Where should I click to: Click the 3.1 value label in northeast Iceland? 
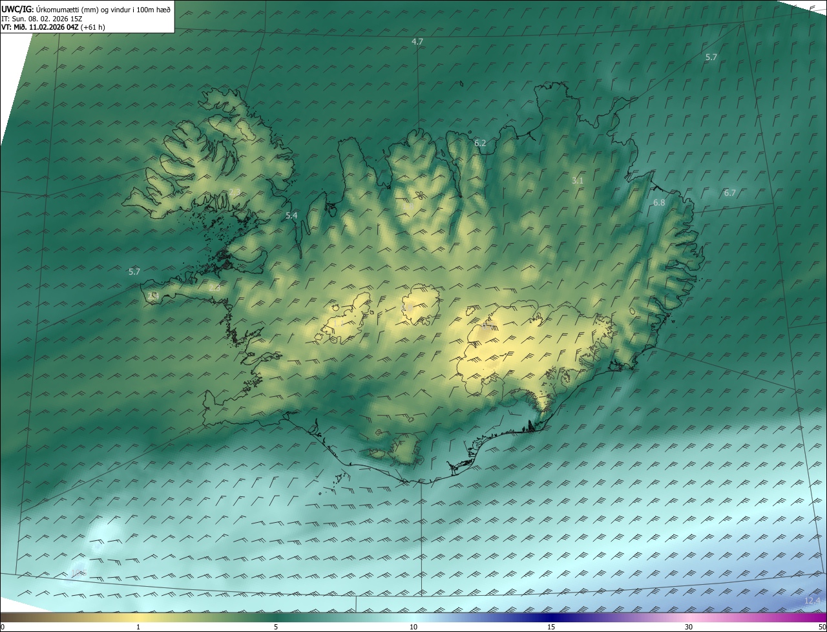[x=578, y=180]
